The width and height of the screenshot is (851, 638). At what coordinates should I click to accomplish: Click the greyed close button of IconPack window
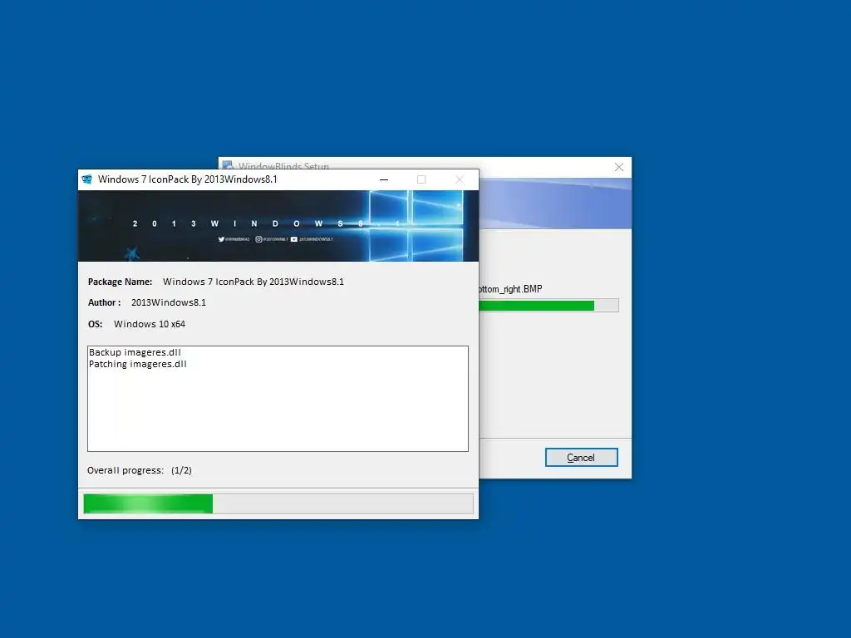pyautogui.click(x=460, y=179)
